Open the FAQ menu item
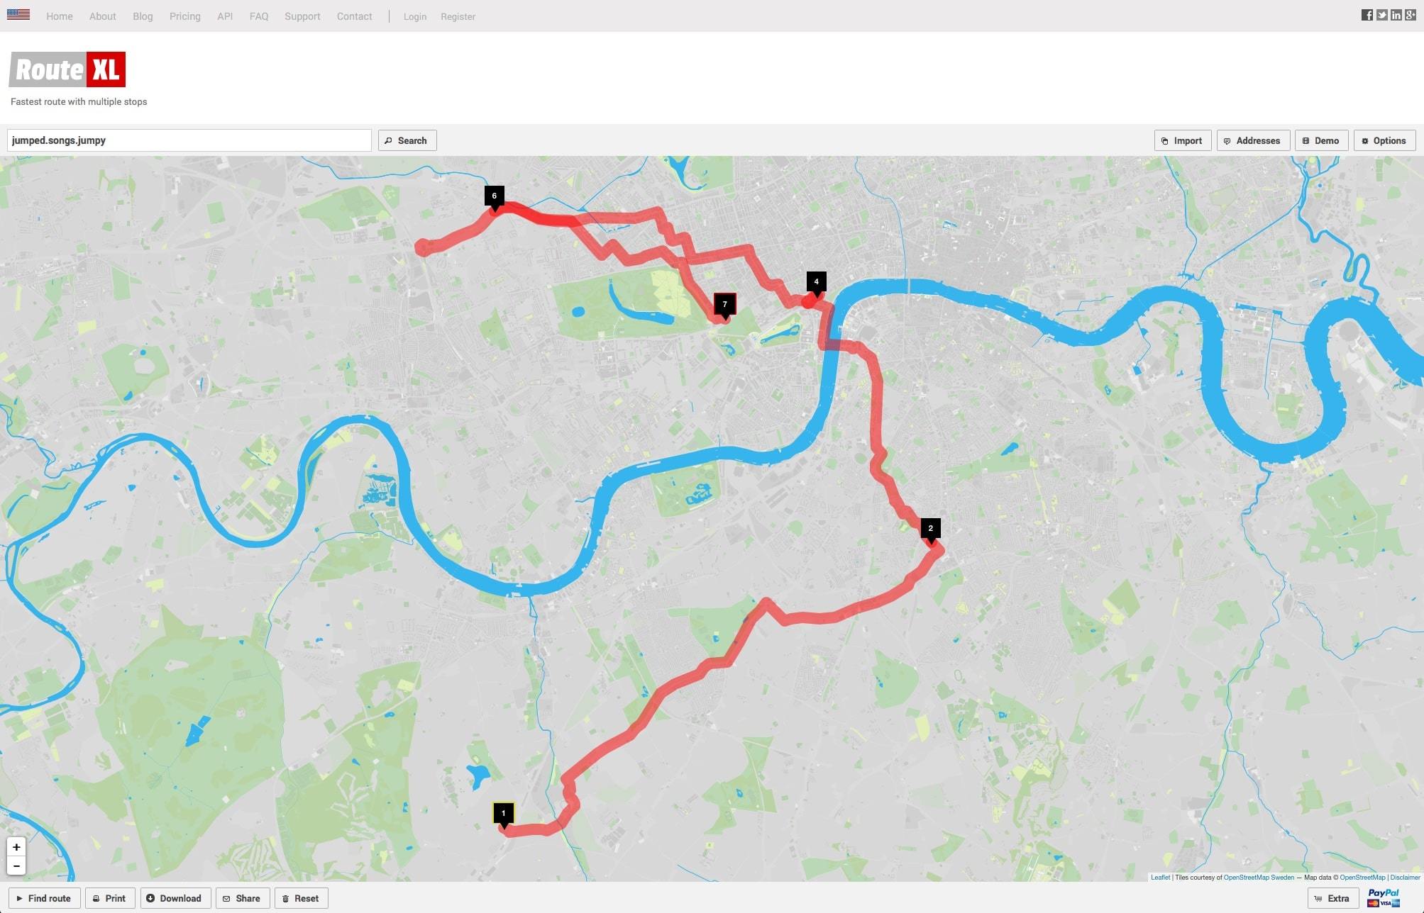The height and width of the screenshot is (913, 1424). click(259, 16)
